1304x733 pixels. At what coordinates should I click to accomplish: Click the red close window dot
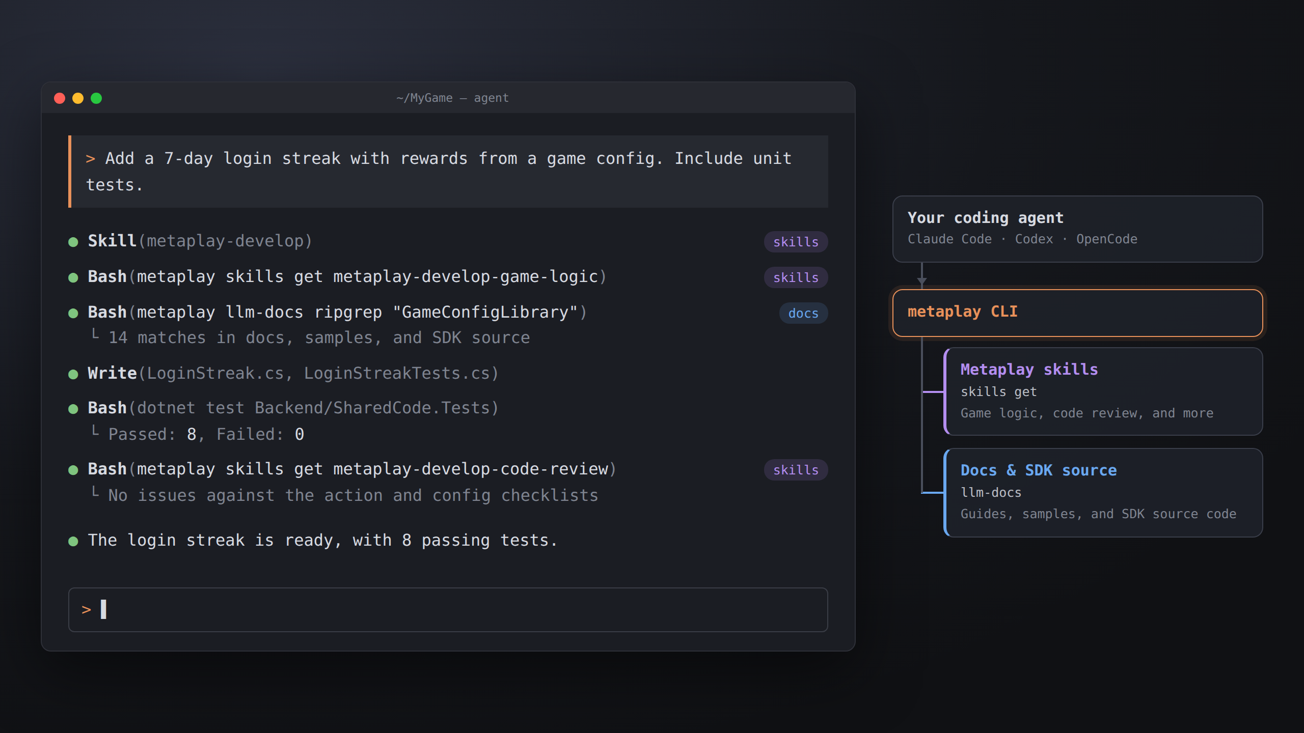[60, 98]
